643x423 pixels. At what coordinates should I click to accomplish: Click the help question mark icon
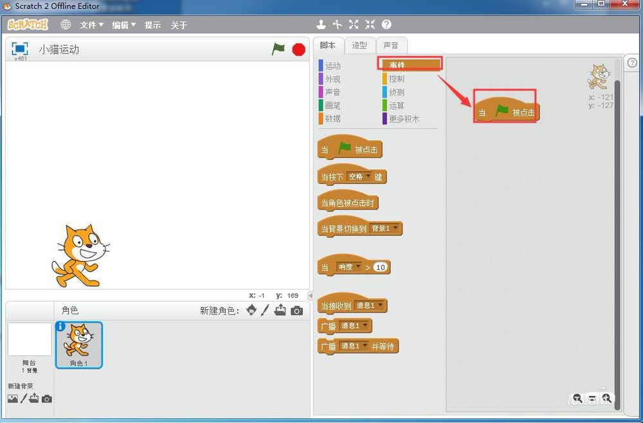click(x=385, y=24)
